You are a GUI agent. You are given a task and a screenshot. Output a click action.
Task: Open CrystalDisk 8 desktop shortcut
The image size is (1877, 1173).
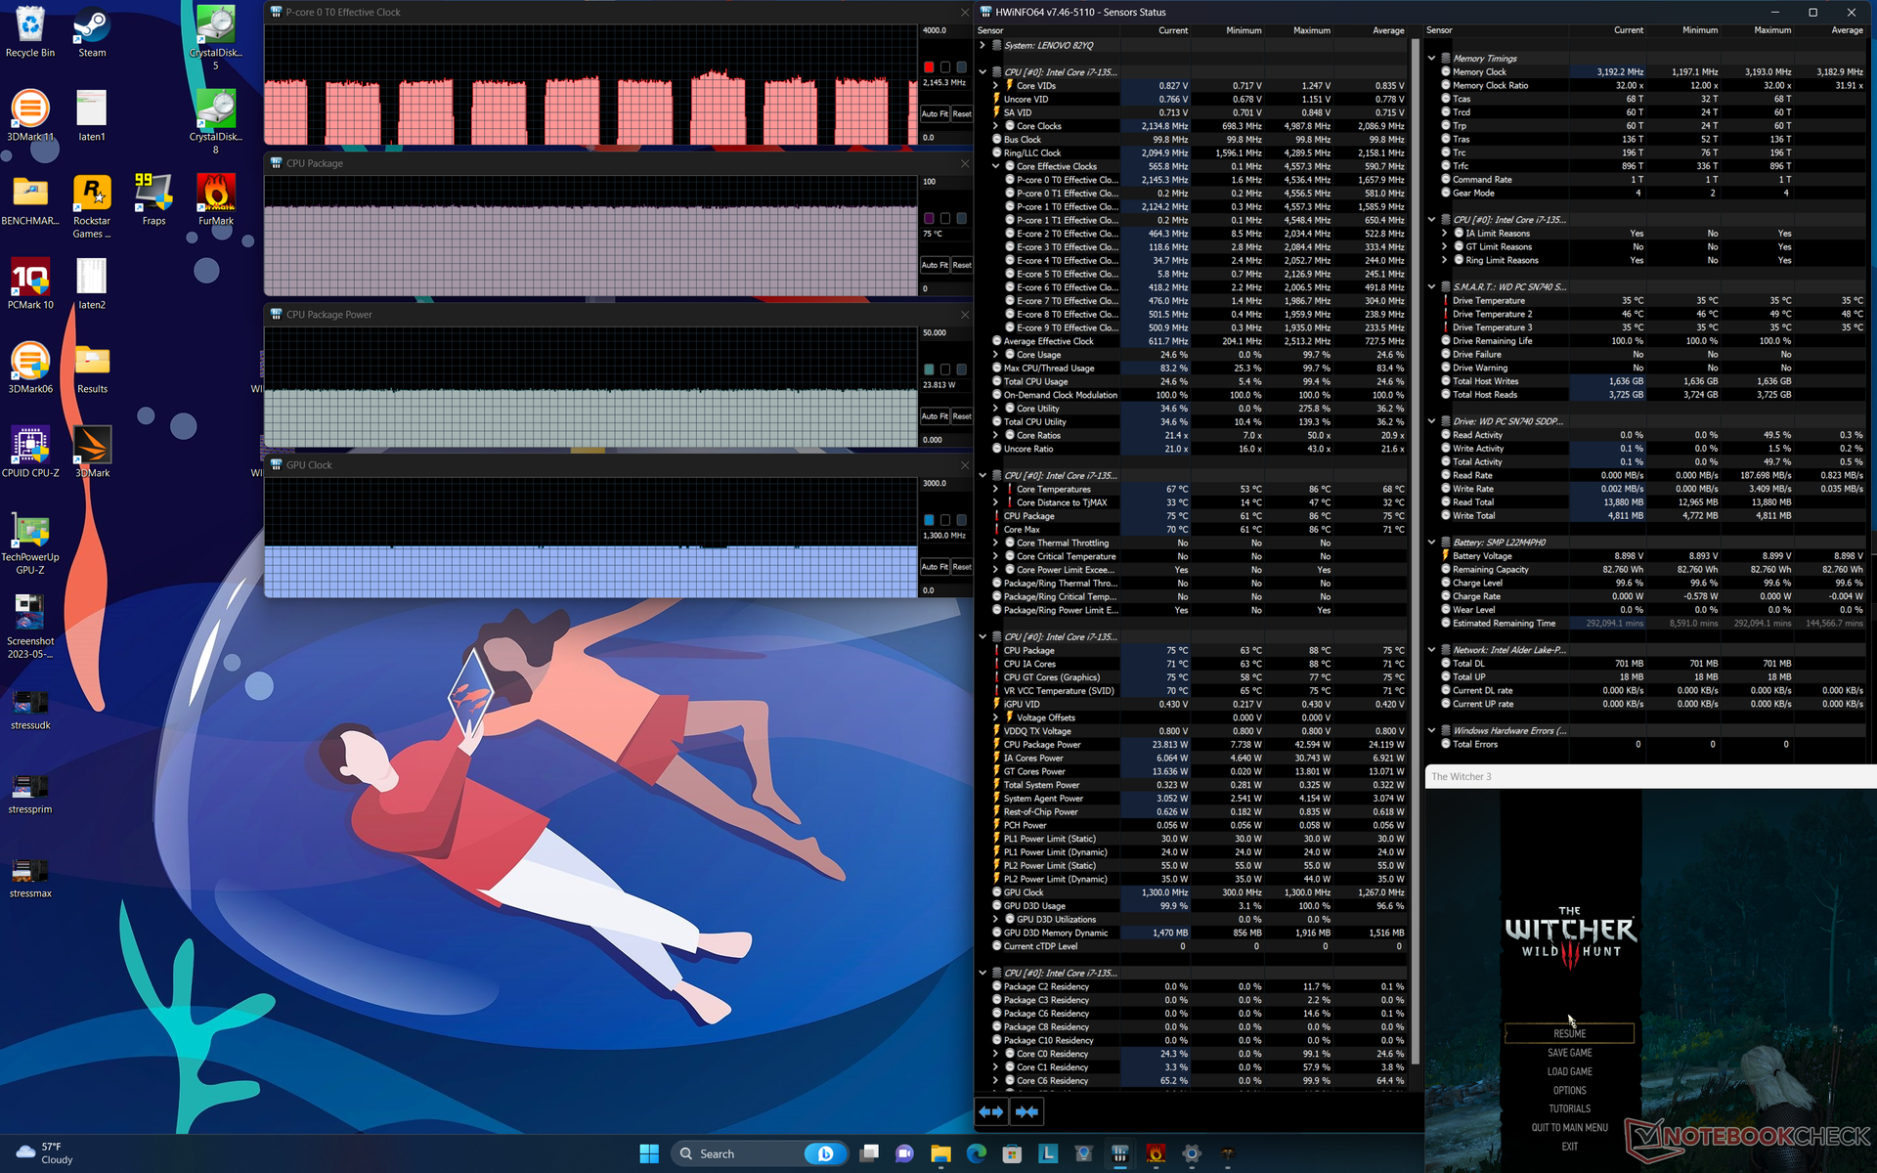(216, 123)
